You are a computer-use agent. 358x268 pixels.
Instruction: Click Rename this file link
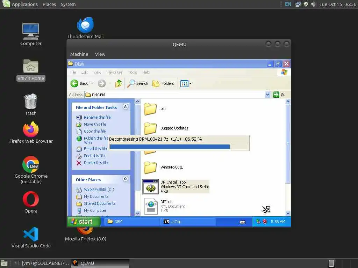click(x=97, y=117)
